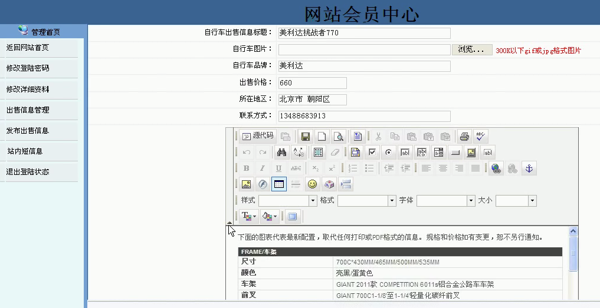Image resolution: width=600 pixels, height=308 pixels.
Task: Click the Save floppy-disk icon
Action: pyautogui.click(x=306, y=137)
